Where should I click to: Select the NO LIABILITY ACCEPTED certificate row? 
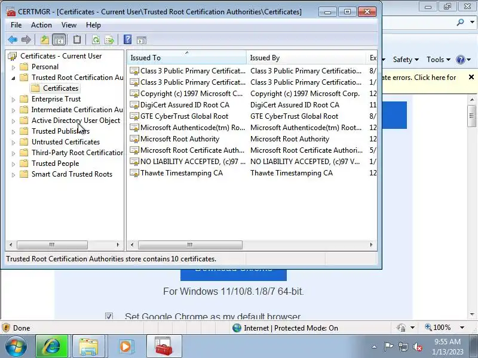(252, 162)
